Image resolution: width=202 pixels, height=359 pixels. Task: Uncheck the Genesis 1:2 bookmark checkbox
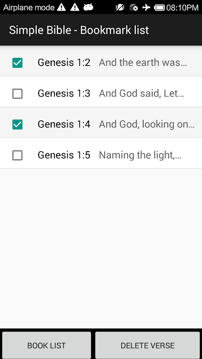(x=18, y=63)
